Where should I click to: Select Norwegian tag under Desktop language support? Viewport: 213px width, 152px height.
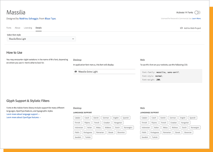click(128, 128)
